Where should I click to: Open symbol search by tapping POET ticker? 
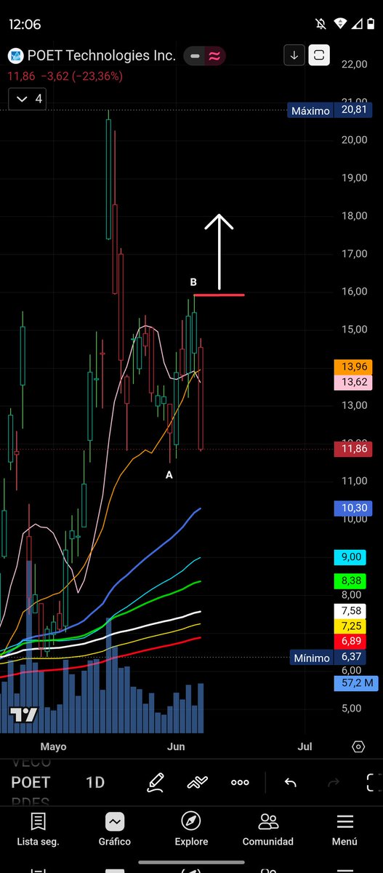coord(31,783)
